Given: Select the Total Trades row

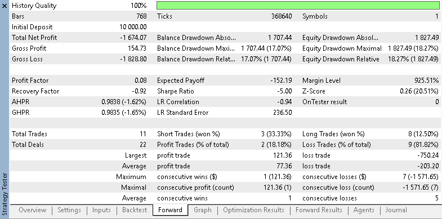Looking at the screenshot, I should (x=79, y=134).
